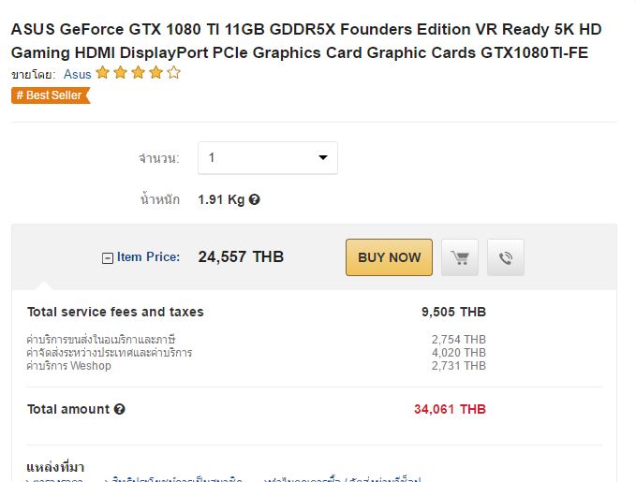Click help icon beside Total amount
636x482 pixels.
point(120,409)
